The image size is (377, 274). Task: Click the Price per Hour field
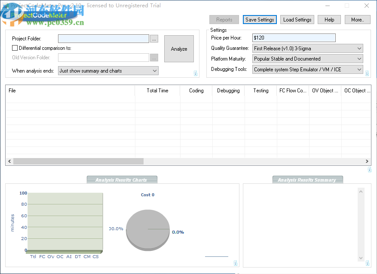click(294, 38)
